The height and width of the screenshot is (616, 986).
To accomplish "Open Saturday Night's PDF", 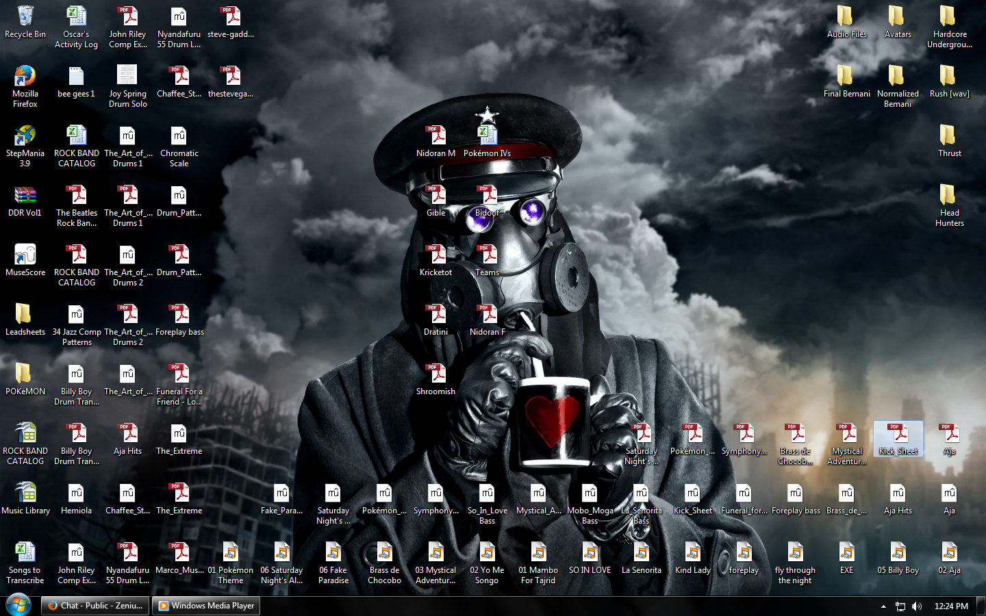I will pos(641,444).
